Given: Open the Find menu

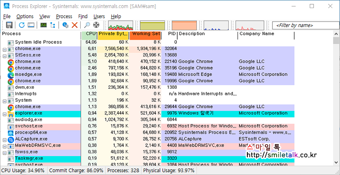Looking at the screenshot, I should pos(83,17).
